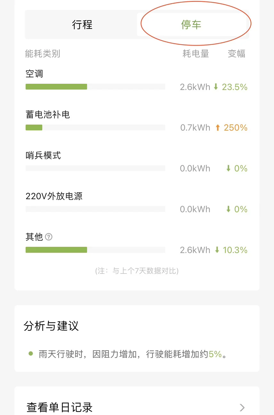Tap the 耗电量 column header

click(196, 54)
